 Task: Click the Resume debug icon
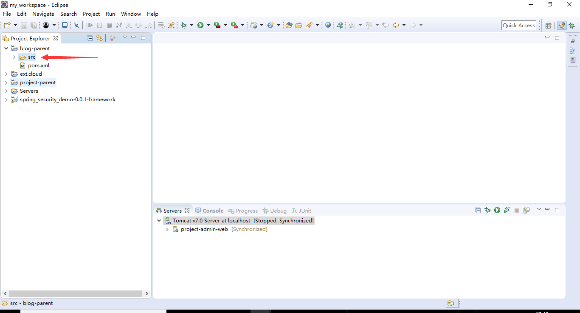90,25
